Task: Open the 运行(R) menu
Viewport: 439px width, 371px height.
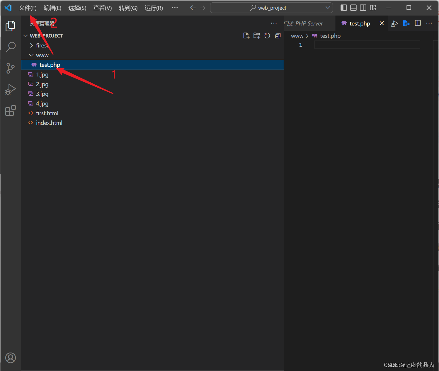Action: 154,8
